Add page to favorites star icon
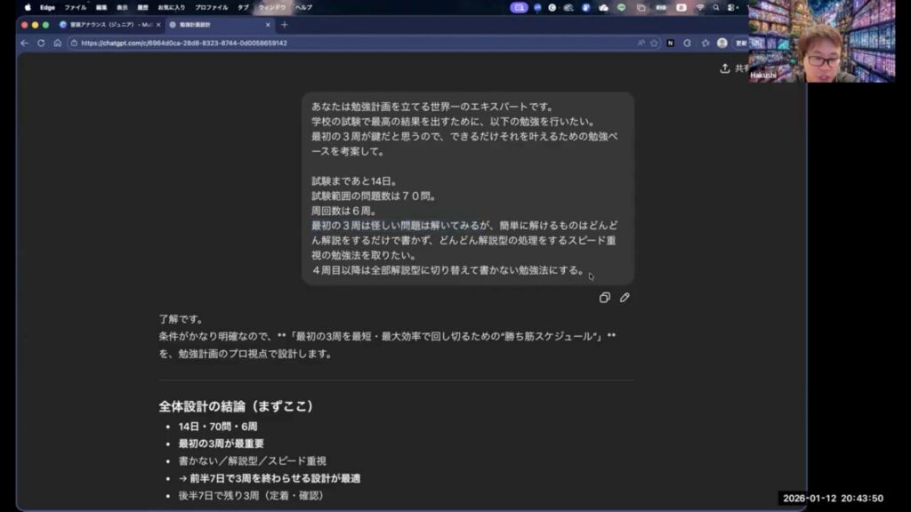Viewport: 911px width, 512px height. (x=654, y=43)
